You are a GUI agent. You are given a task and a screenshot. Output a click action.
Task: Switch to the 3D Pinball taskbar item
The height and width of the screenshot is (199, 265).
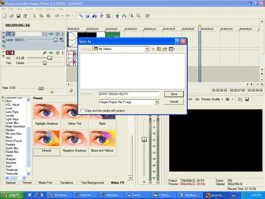(x=60, y=195)
